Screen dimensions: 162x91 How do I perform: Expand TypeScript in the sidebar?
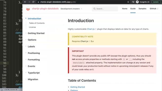click(34, 73)
